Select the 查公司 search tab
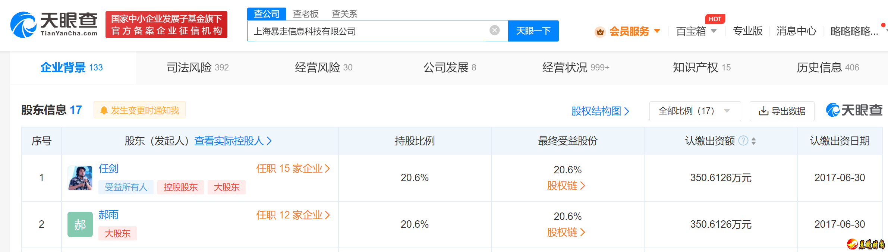888x252 pixels. tap(267, 14)
